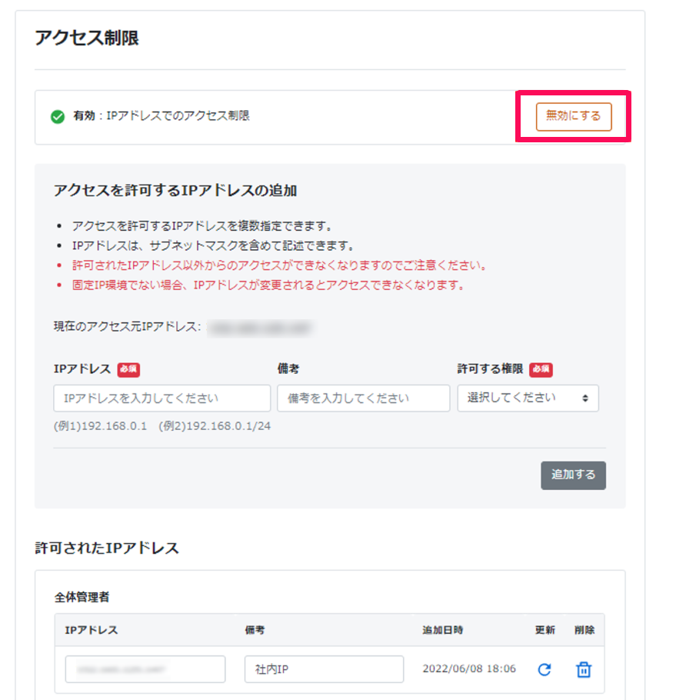Click the 追加する button
The height and width of the screenshot is (700, 696).
573,475
